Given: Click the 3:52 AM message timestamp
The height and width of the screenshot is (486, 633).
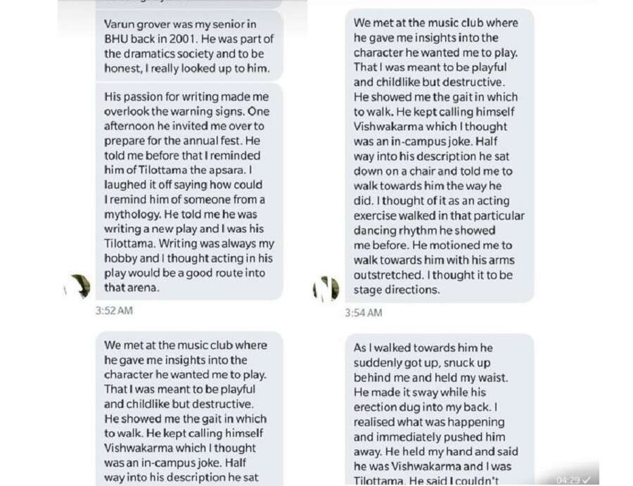Looking at the screenshot, I should click(113, 310).
